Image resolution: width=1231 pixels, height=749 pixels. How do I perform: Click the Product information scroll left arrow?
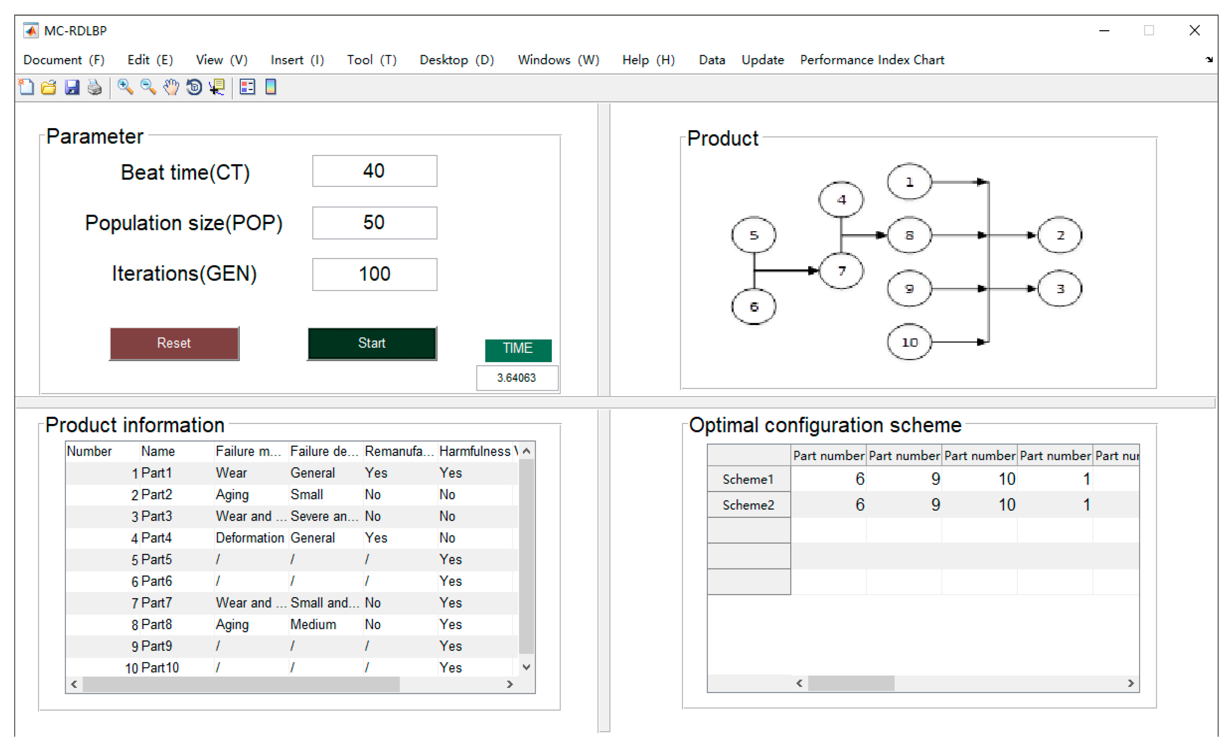click(74, 684)
